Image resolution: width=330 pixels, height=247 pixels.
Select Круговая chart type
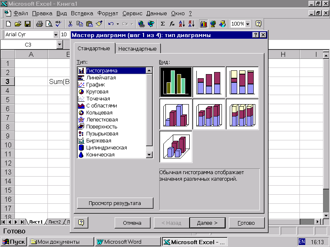pyautogui.click(x=111, y=92)
